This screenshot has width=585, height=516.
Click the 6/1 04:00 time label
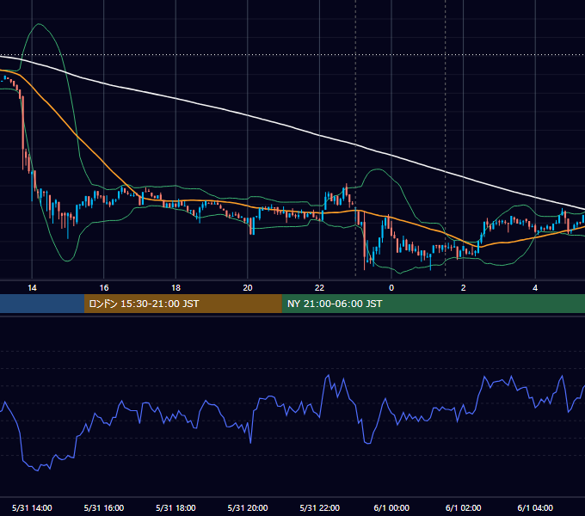click(535, 507)
